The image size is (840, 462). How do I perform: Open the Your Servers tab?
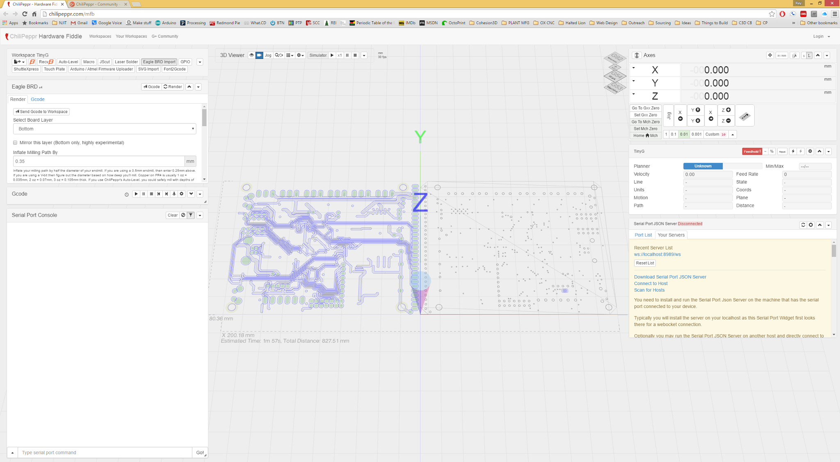671,235
